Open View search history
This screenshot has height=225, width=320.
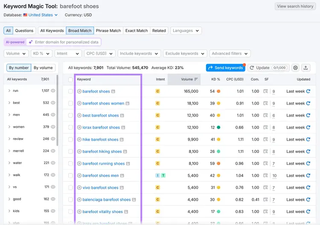pos(295,6)
